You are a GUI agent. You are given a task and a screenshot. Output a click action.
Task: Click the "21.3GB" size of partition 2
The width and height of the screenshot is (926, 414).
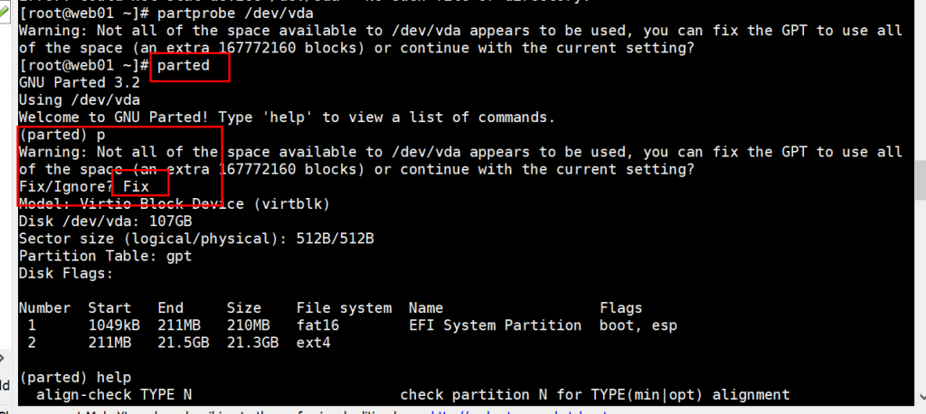point(253,343)
